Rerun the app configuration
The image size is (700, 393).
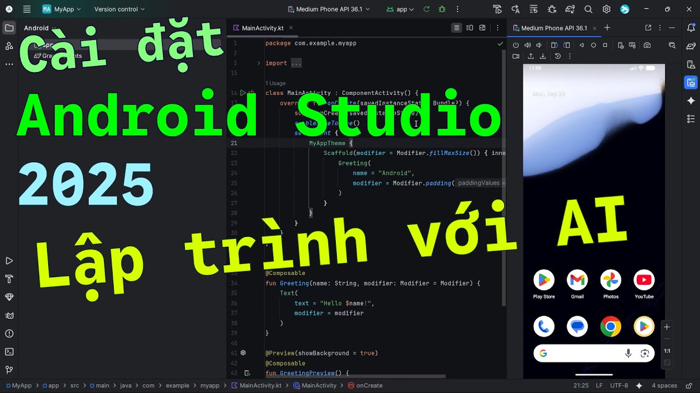click(427, 9)
